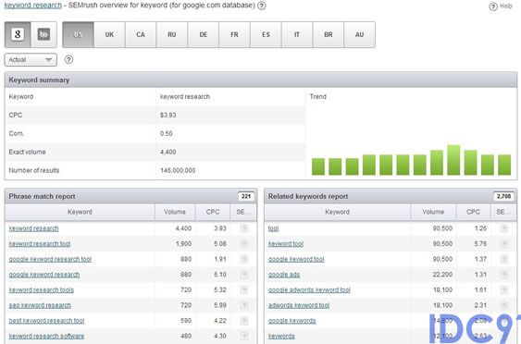Open SERP source for related keyword tool row
This screenshot has width=521, height=344.
point(504,244)
